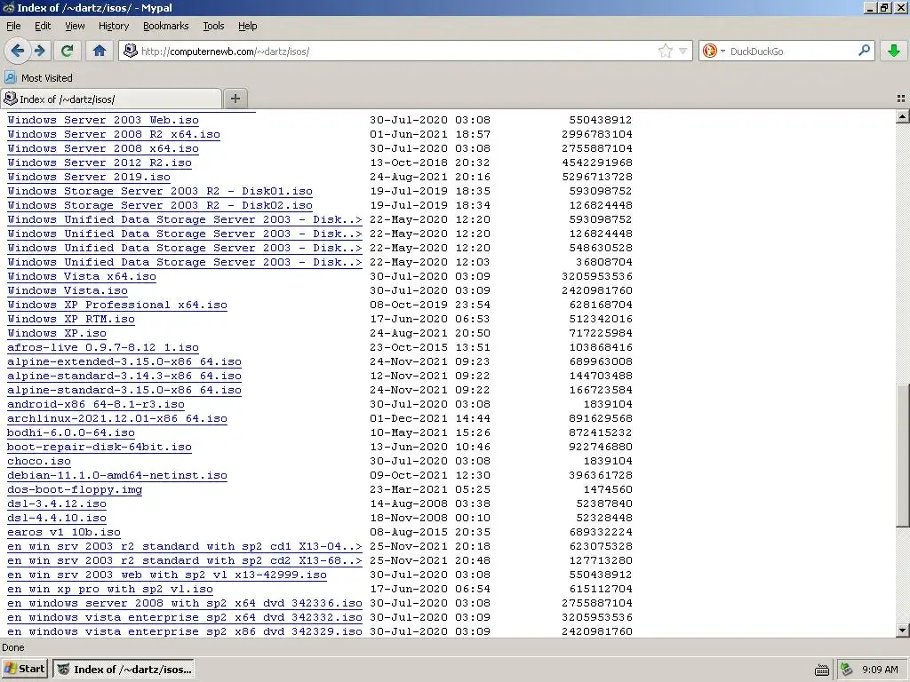Open afros-live-0.9.7-8.12_1.iso link
The height and width of the screenshot is (682, 910).
(103, 347)
